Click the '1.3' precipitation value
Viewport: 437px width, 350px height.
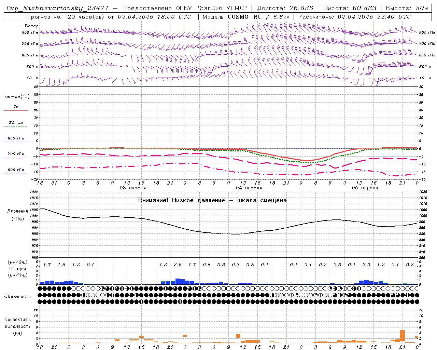point(76,265)
